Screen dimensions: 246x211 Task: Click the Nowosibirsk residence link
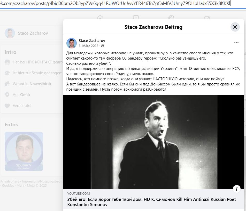coord(40,84)
